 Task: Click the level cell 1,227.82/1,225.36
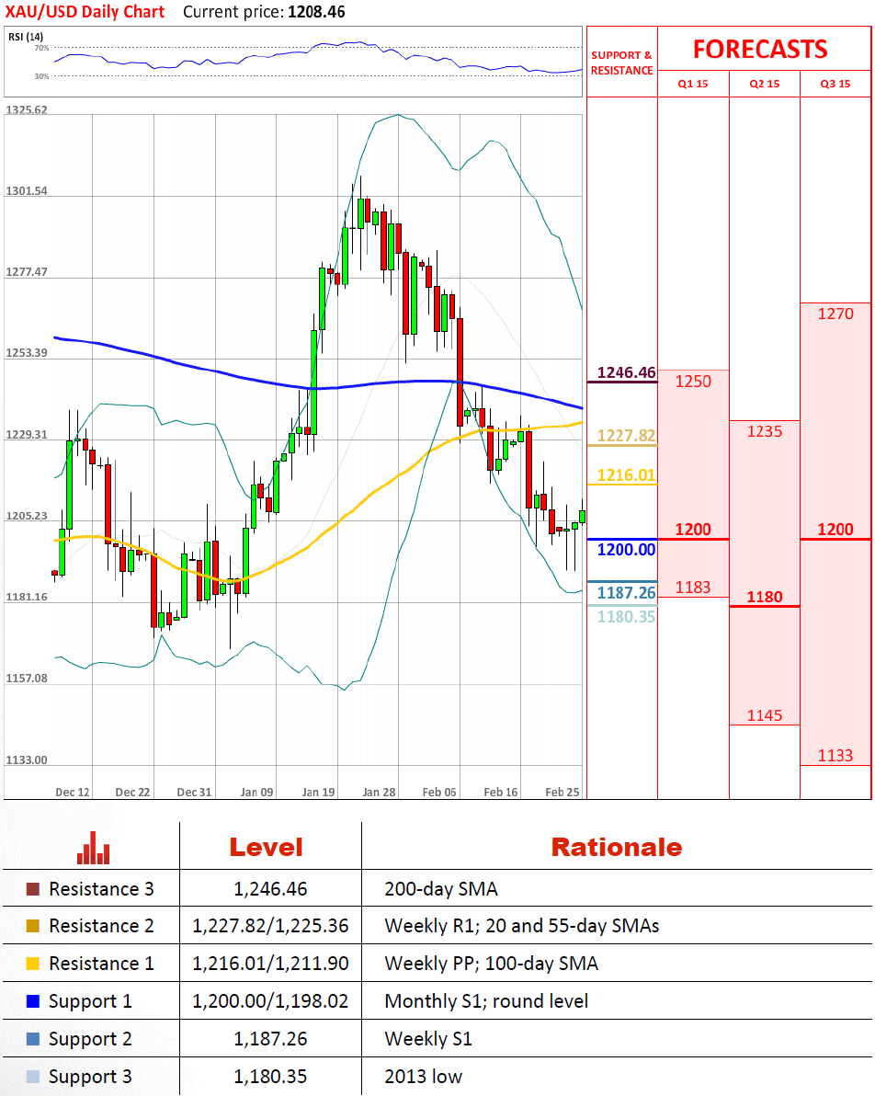[270, 926]
